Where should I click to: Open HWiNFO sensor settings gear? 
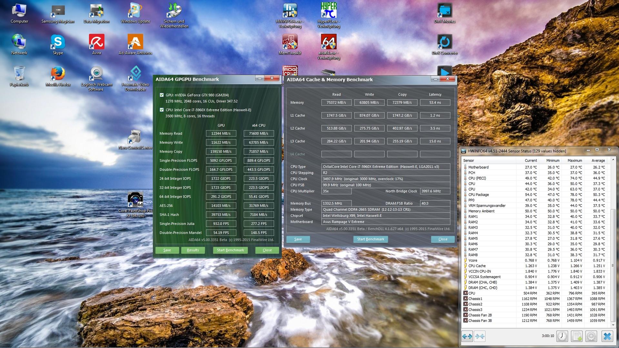click(591, 336)
